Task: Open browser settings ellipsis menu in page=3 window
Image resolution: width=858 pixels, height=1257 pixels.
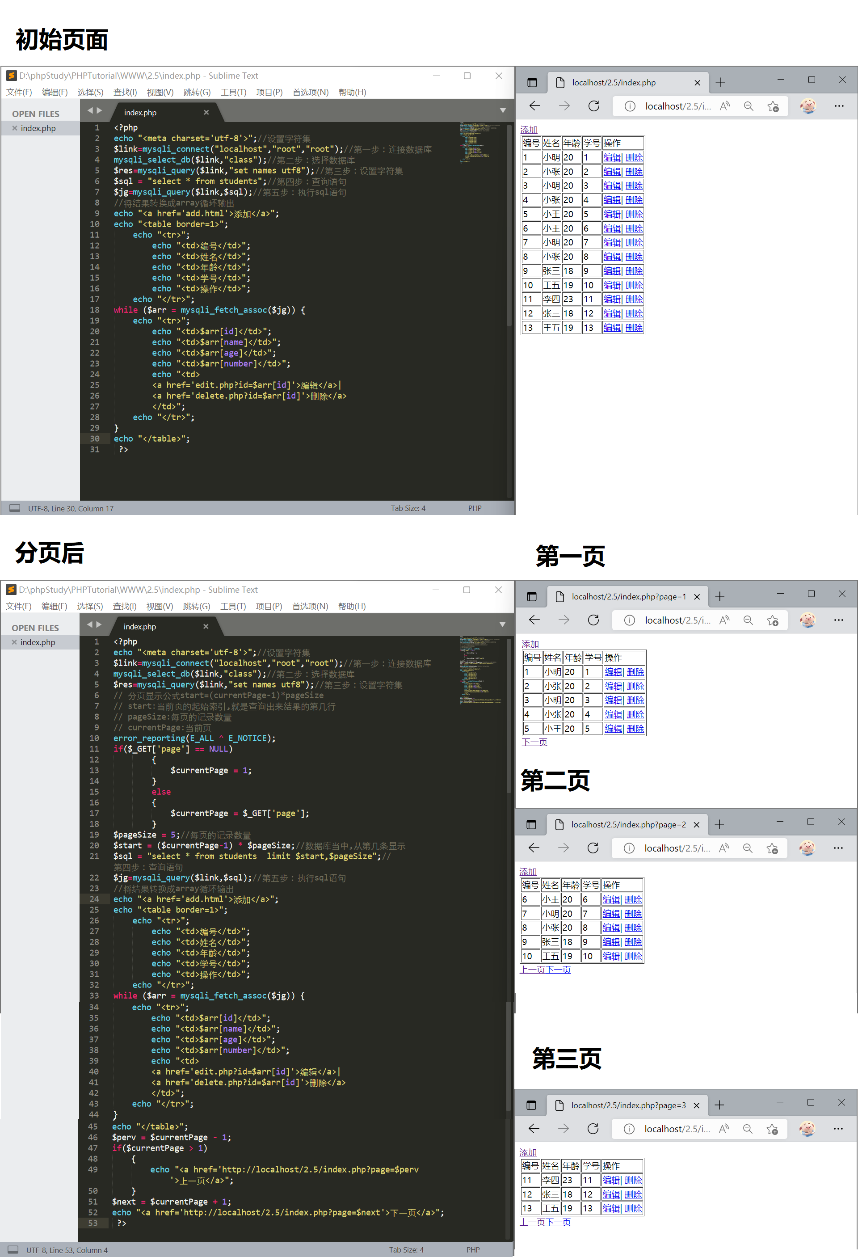Action: 838,1128
